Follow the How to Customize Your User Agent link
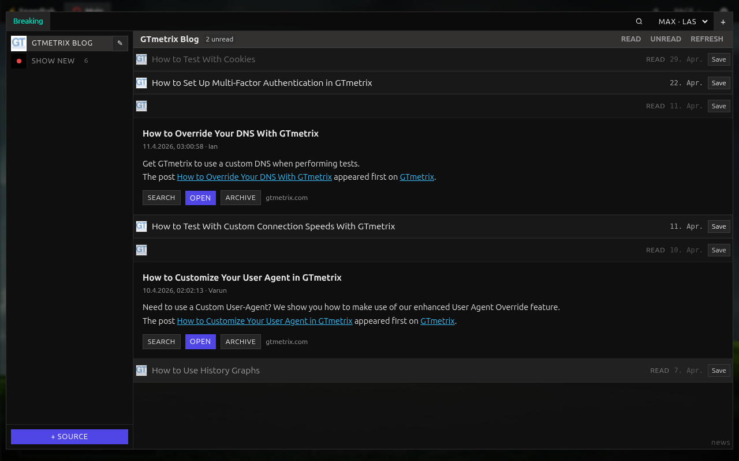 tap(264, 321)
